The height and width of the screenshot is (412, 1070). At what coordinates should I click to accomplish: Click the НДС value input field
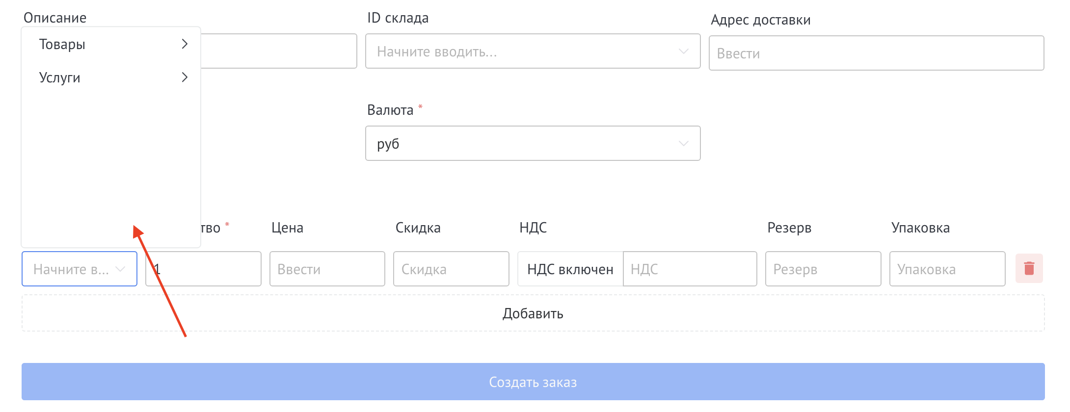pos(690,268)
